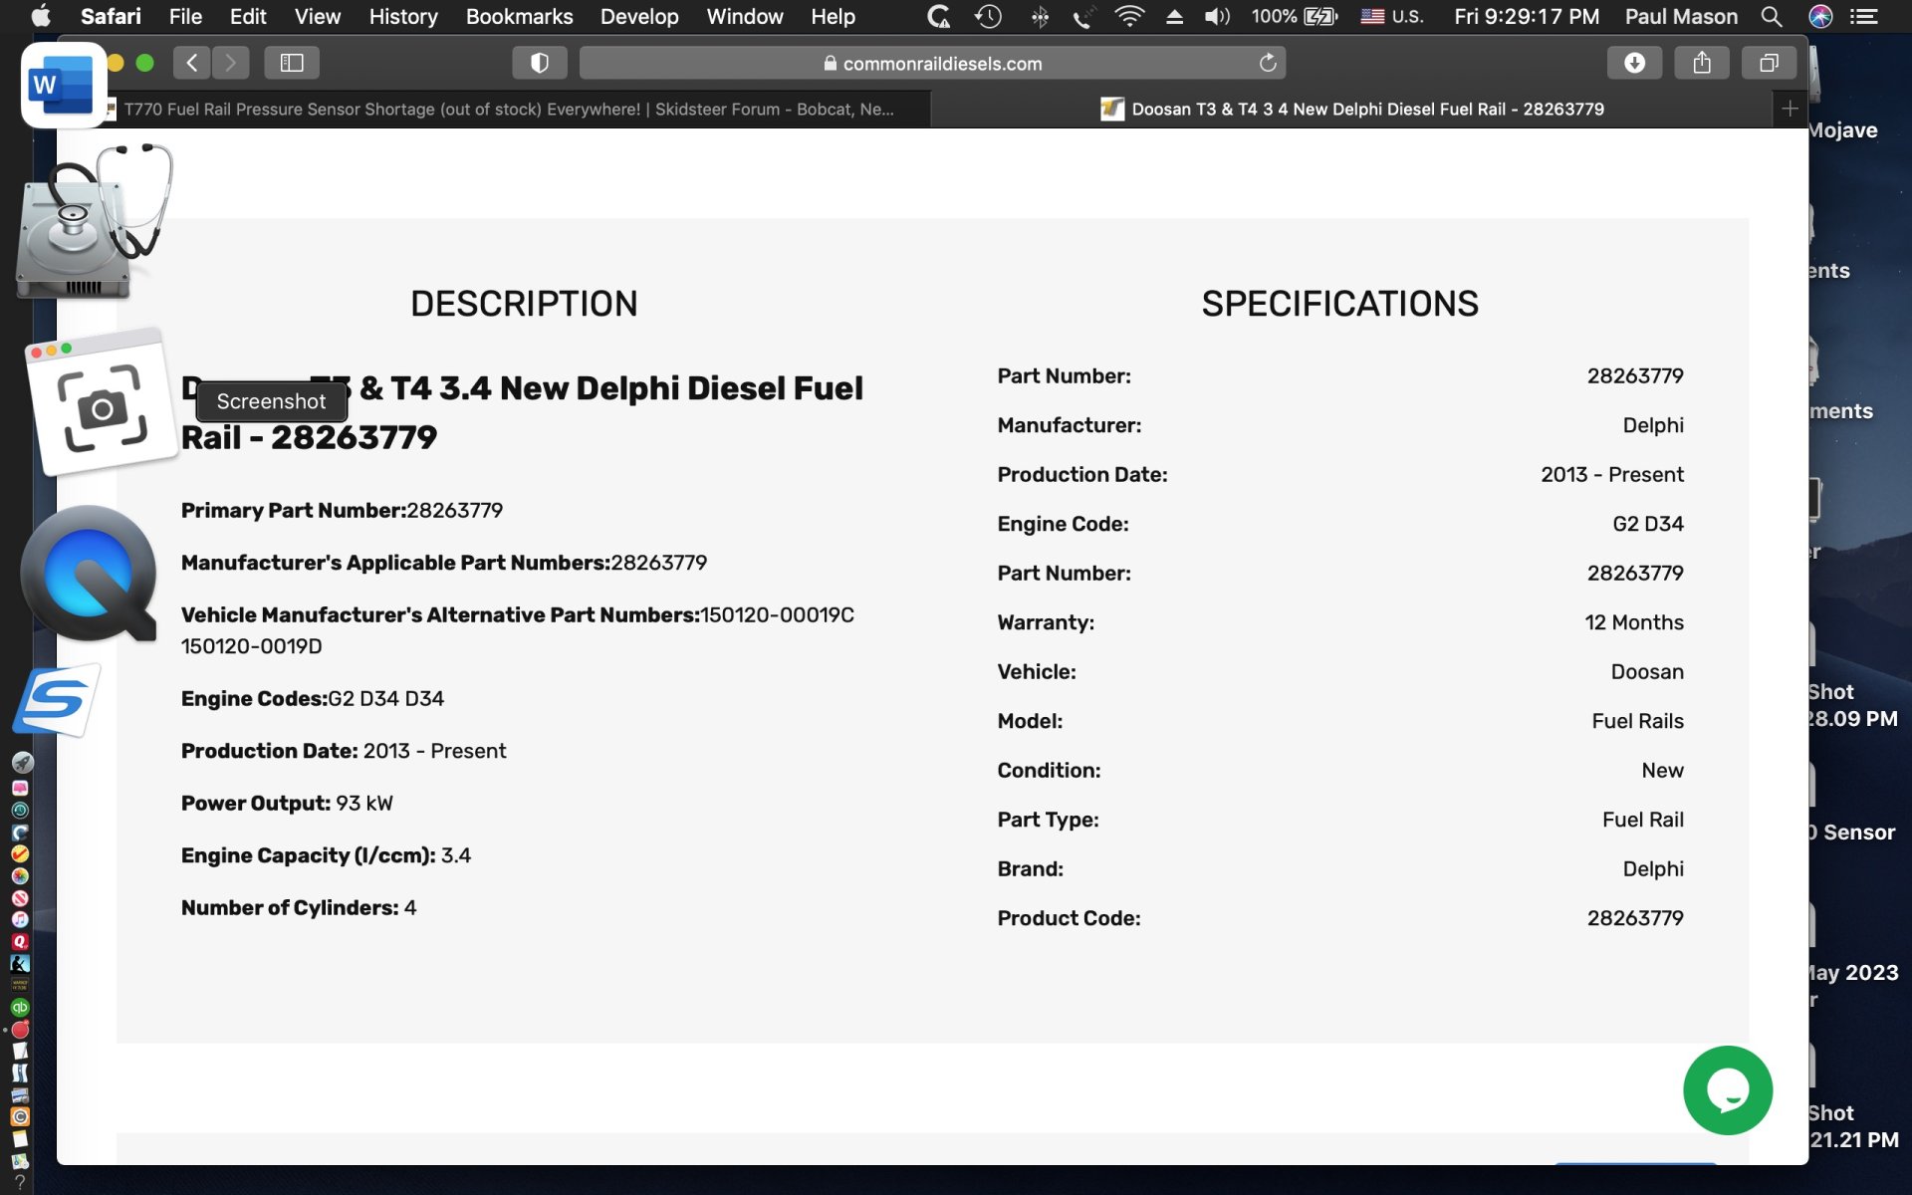The image size is (1912, 1195).
Task: Click the Product Code value 28263779
Action: coord(1635,918)
